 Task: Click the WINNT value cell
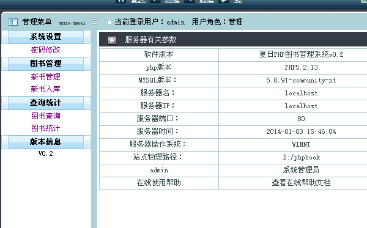pyautogui.click(x=293, y=144)
